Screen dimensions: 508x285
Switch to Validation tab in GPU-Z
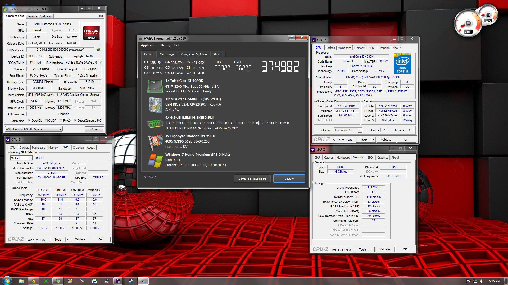tap(46, 16)
